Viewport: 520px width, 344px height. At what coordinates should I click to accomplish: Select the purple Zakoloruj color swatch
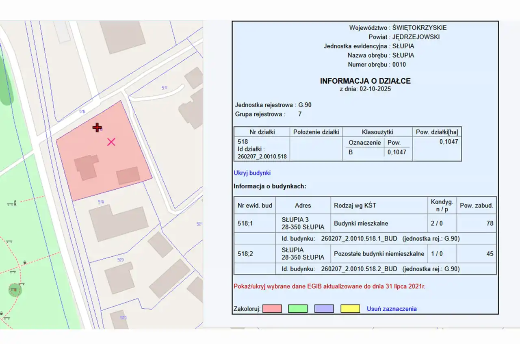pos(324,309)
